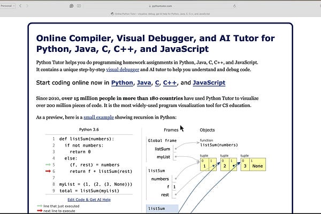The height and width of the screenshot is (214, 321).
Task: Reload the pythontutor.com page
Action: coord(235,6)
